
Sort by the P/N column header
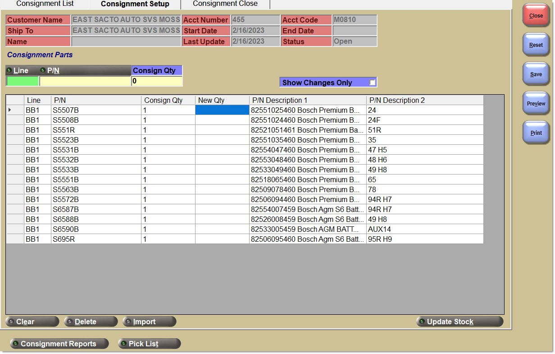[x=96, y=100]
